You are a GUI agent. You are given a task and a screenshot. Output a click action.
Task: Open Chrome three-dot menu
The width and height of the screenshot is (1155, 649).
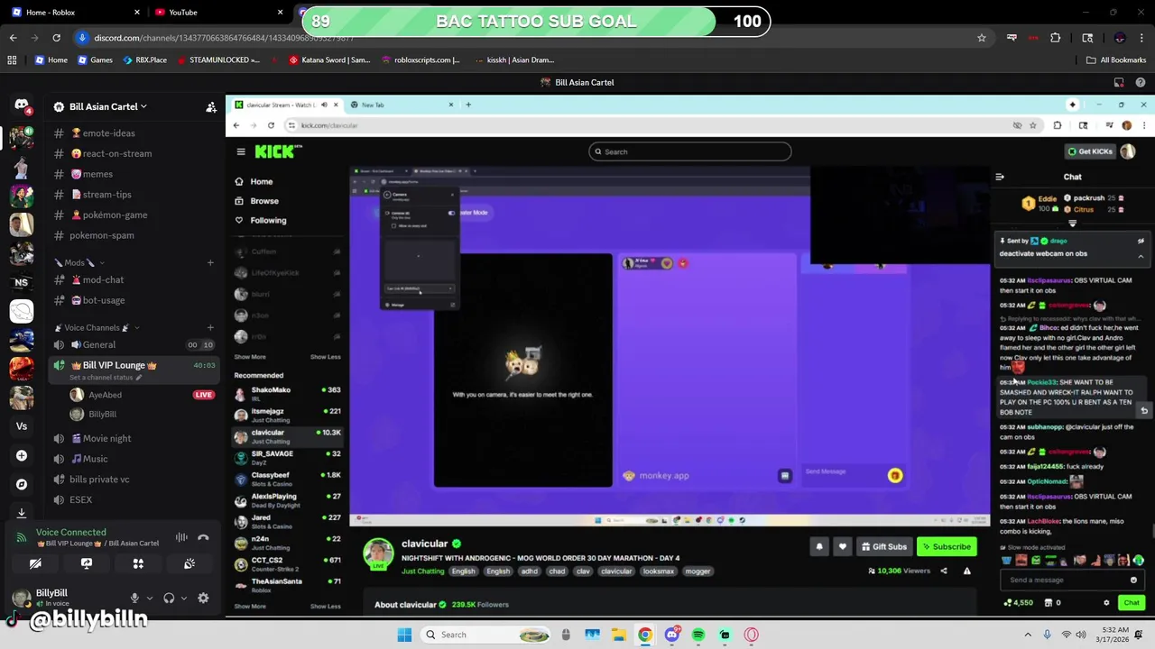pyautogui.click(x=1141, y=38)
